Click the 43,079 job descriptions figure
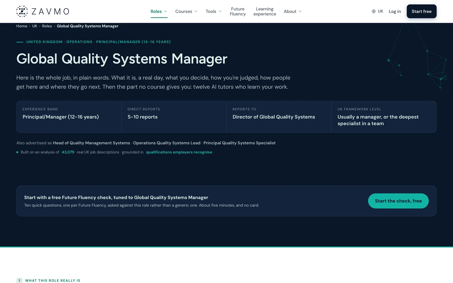 tap(68, 152)
